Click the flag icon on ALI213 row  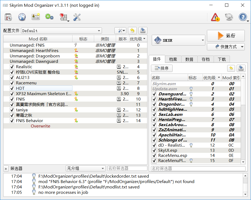click(x=76, y=78)
